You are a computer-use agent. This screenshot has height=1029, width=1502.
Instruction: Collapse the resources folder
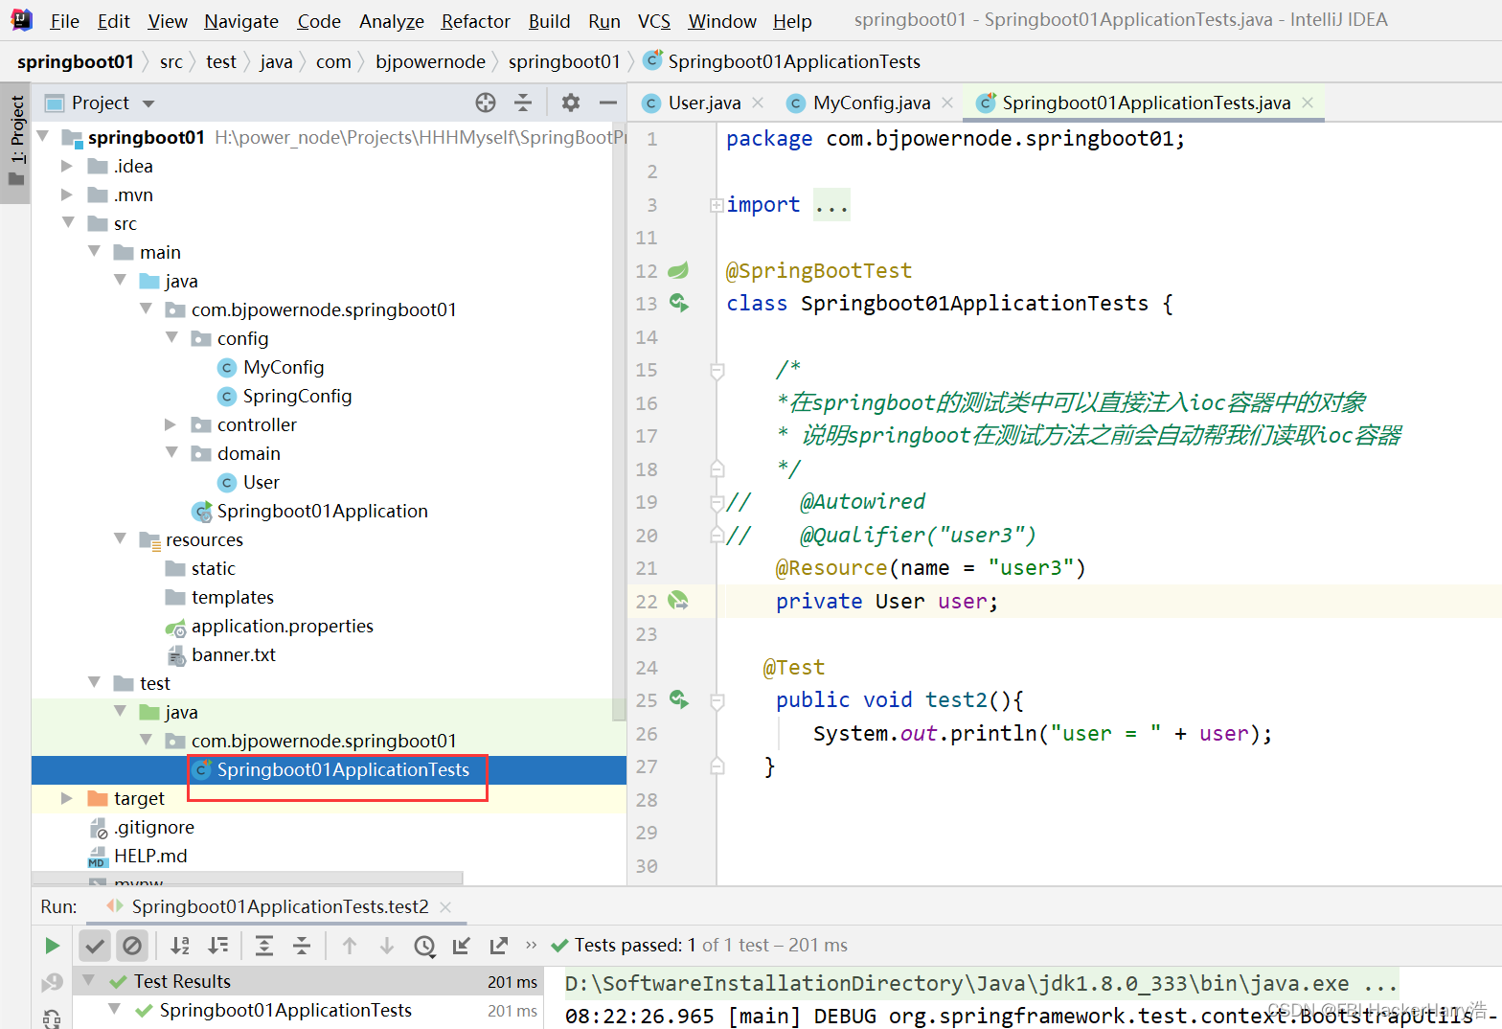tap(120, 538)
